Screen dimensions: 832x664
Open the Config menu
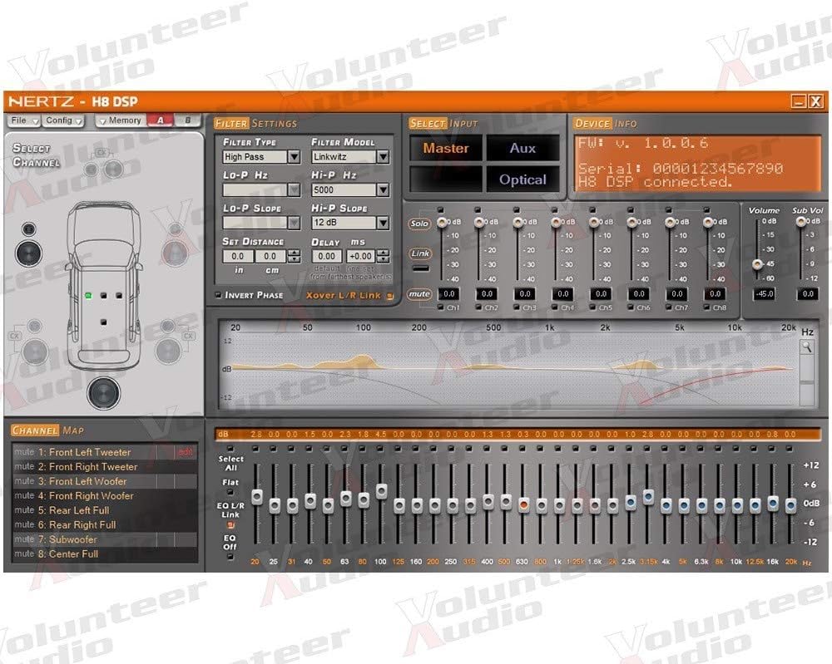(x=63, y=121)
